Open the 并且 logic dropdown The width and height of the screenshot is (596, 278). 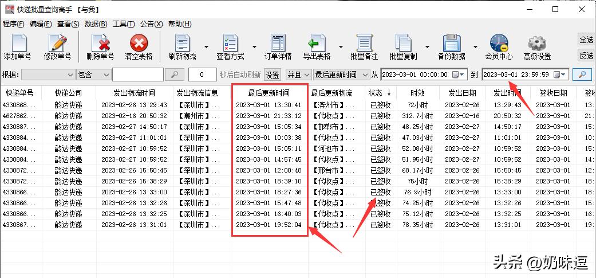(x=299, y=75)
